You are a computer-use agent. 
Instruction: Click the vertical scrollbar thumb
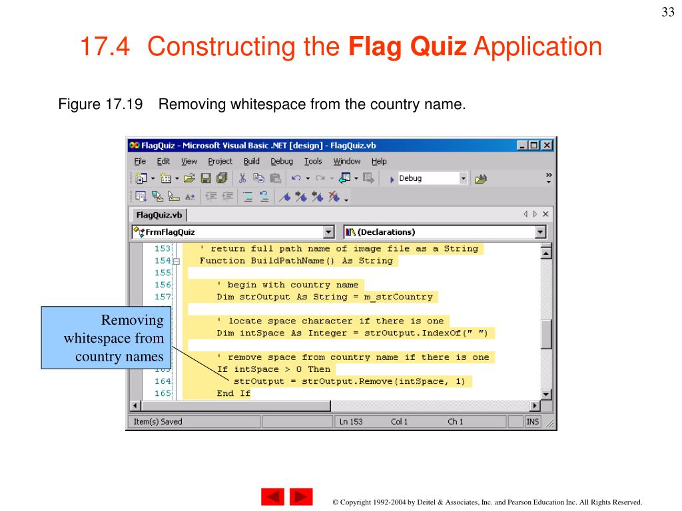click(x=546, y=334)
